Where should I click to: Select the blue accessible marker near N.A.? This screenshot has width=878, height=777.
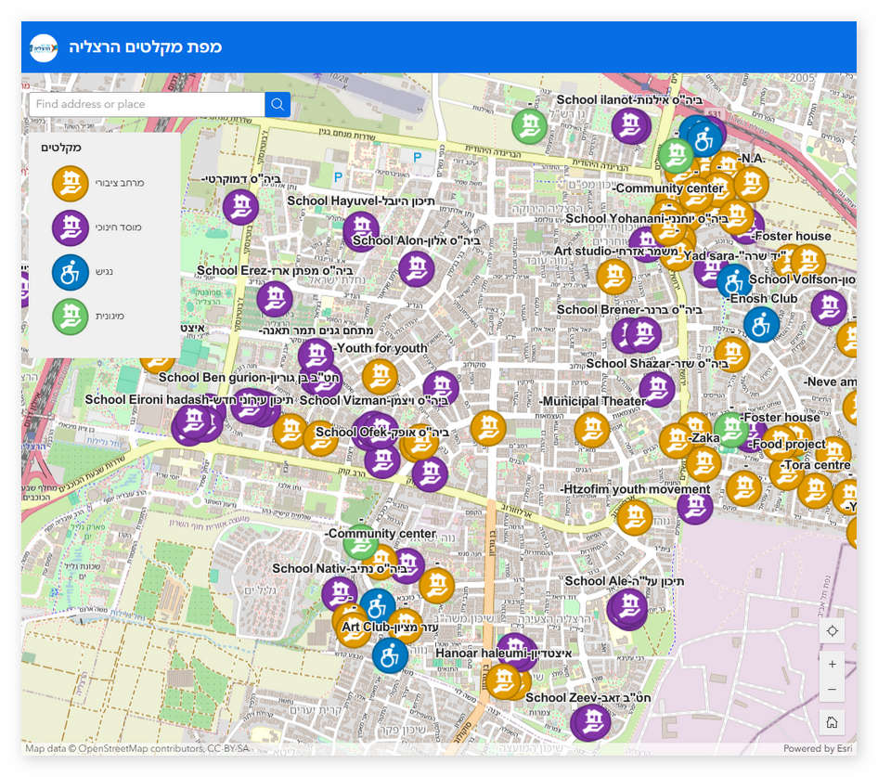704,139
